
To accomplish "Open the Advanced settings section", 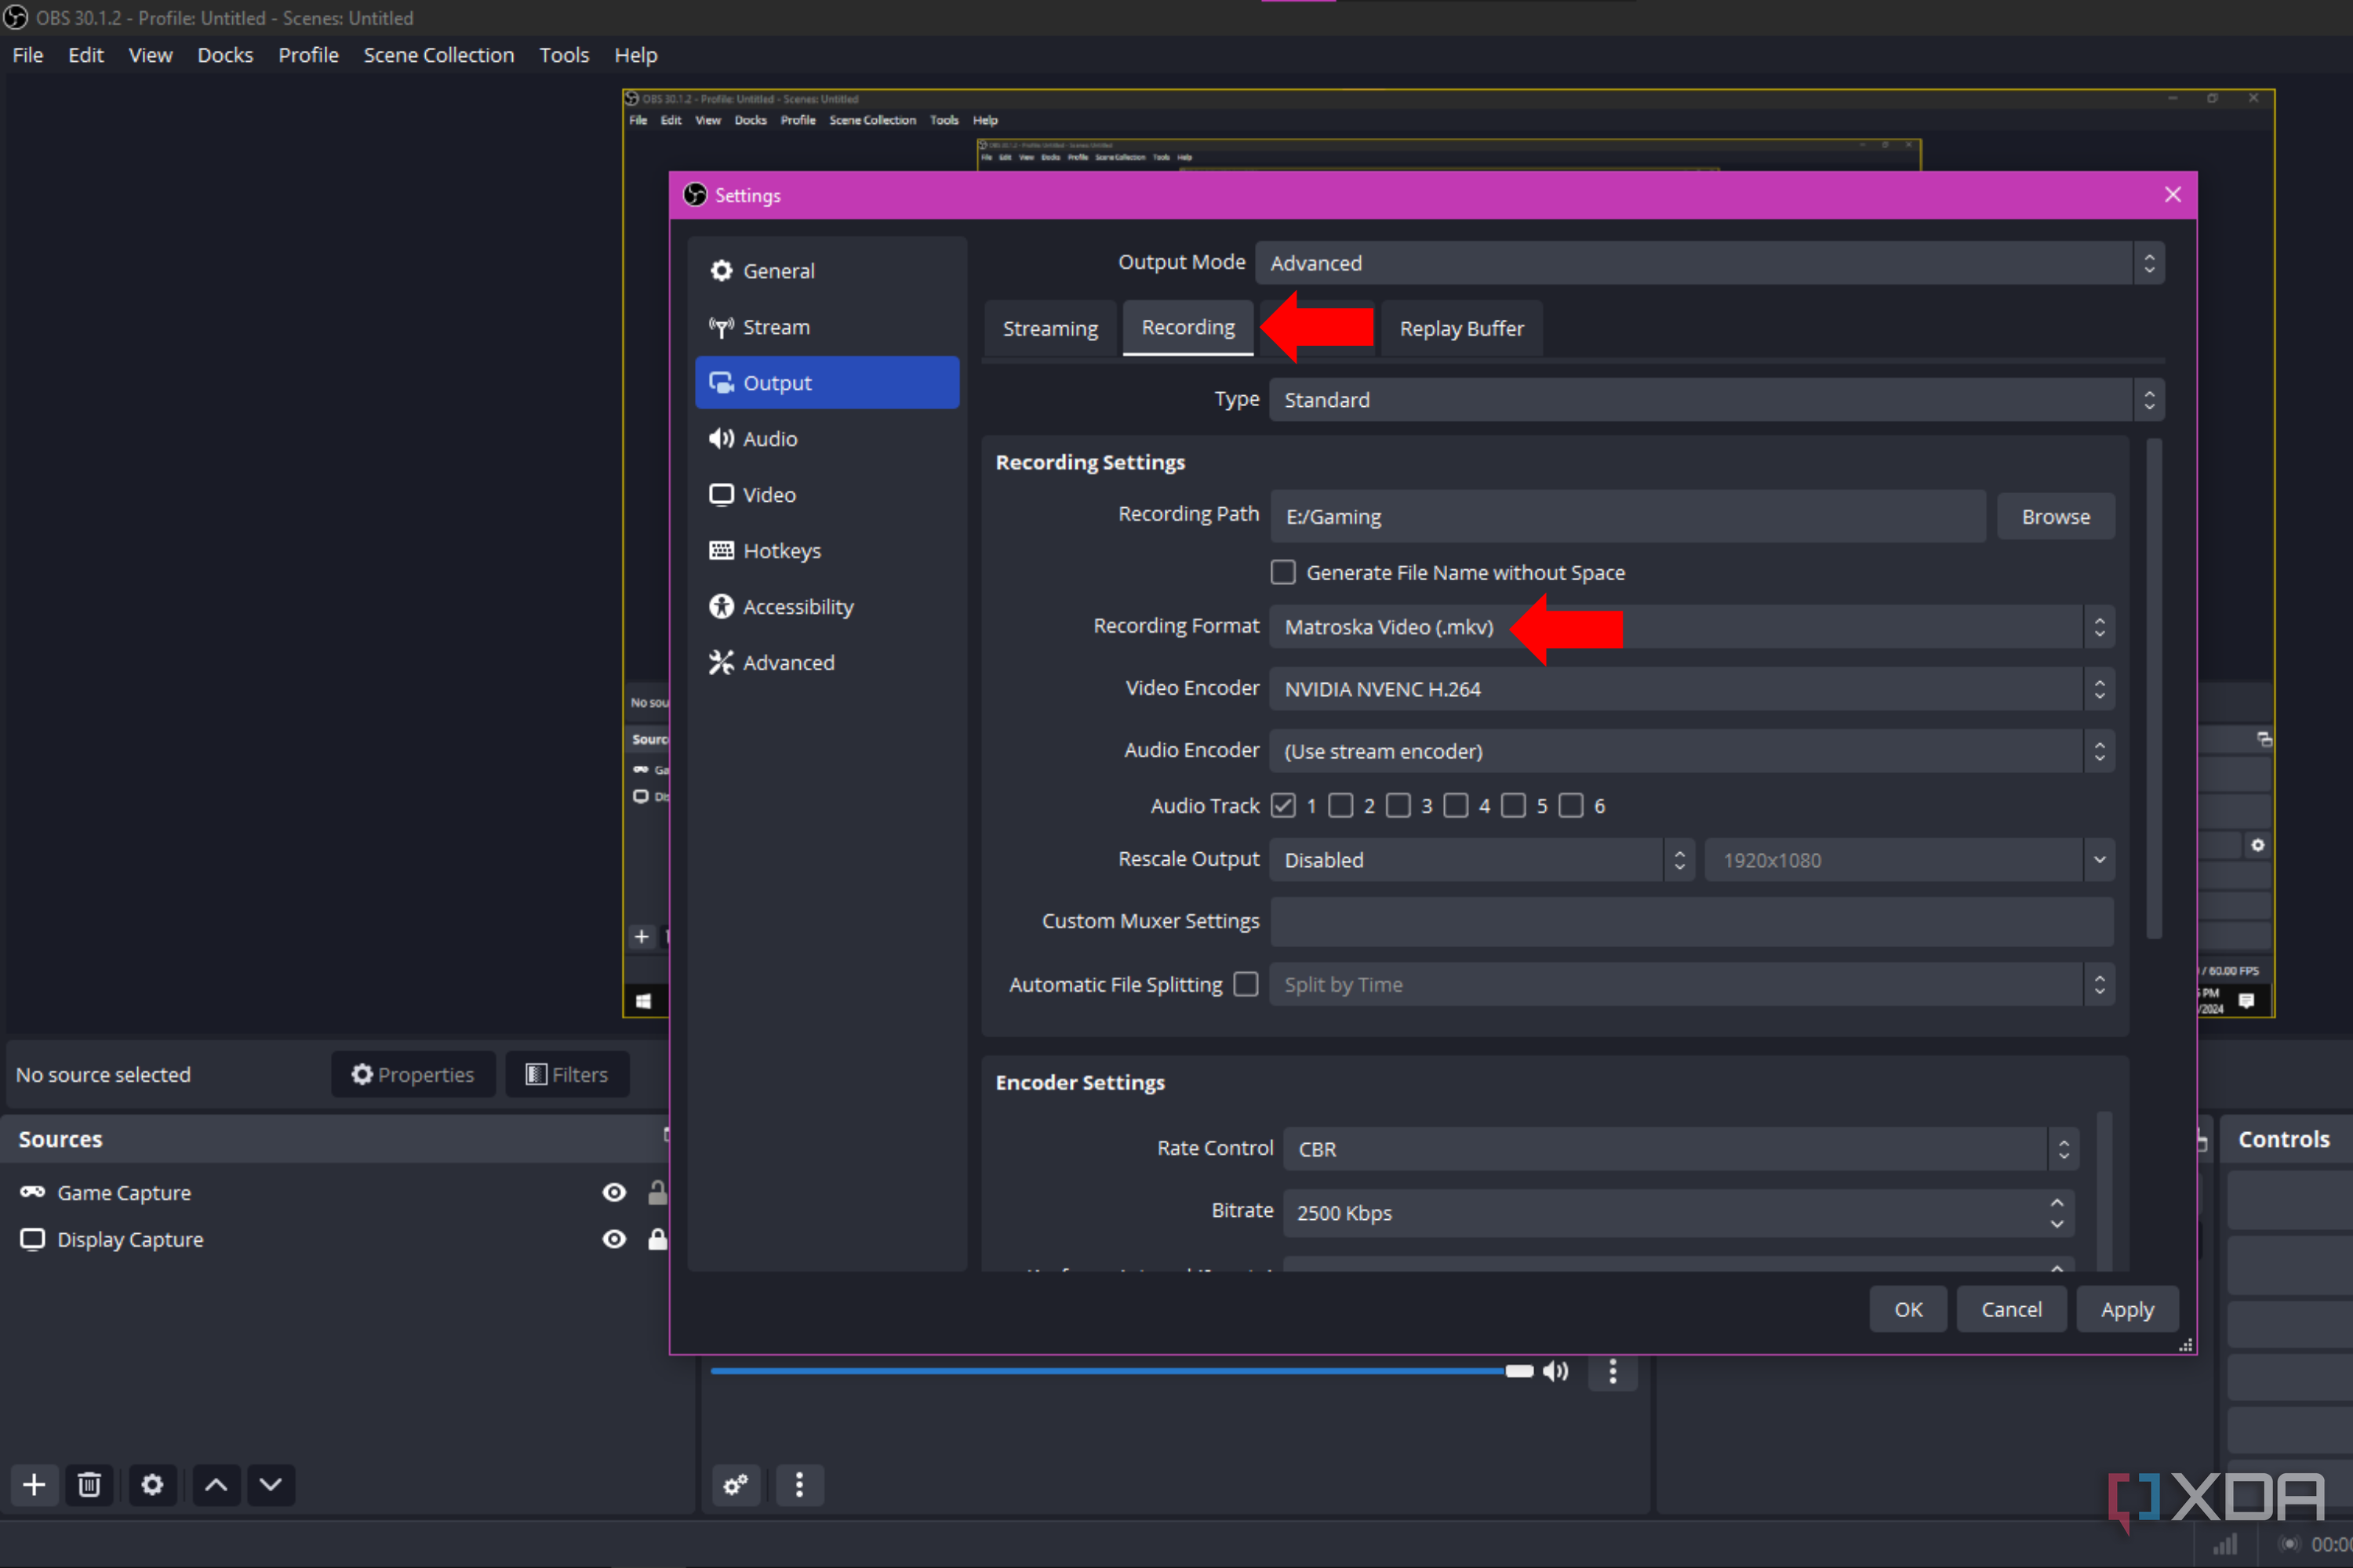I will coord(788,662).
